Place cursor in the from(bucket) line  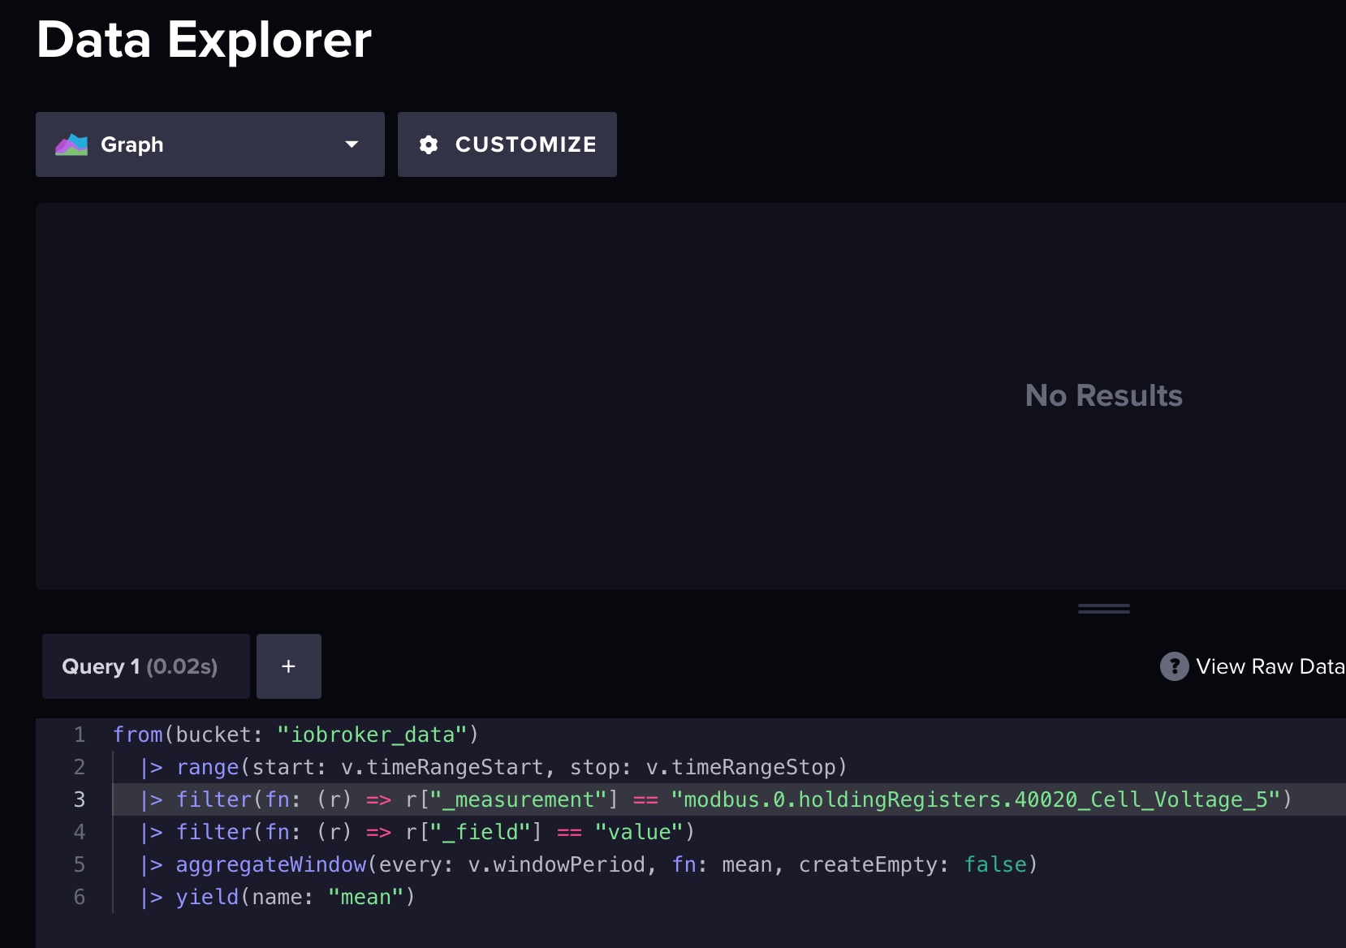[x=296, y=735]
